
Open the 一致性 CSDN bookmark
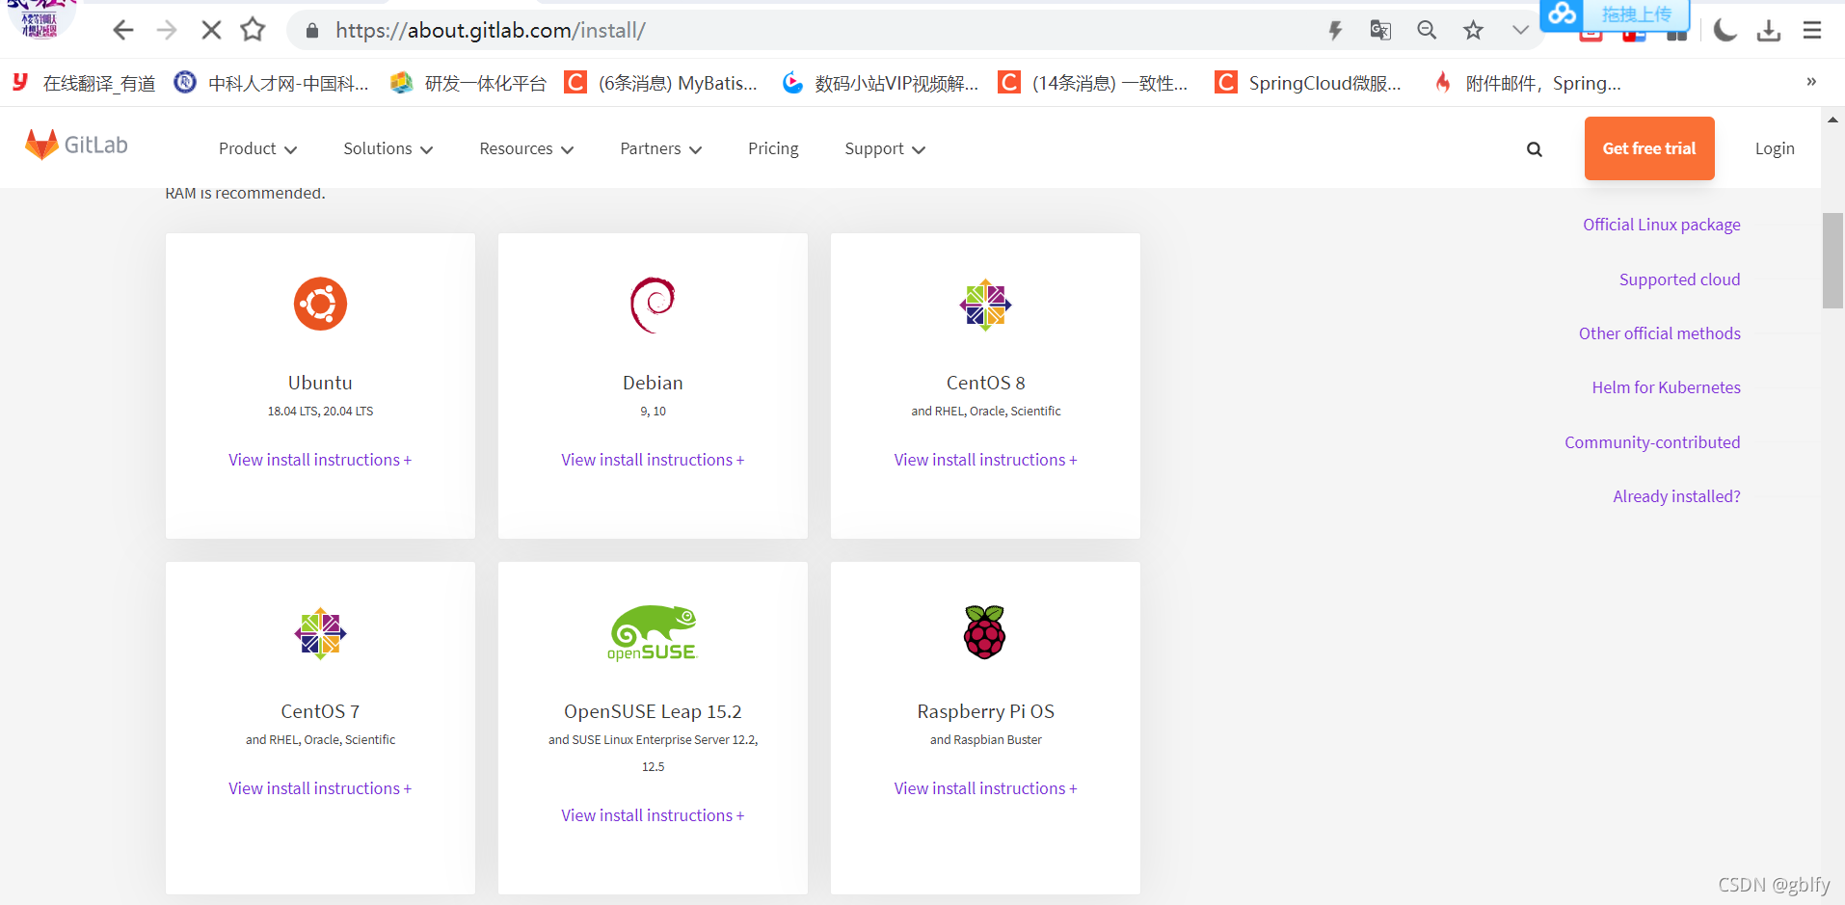tap(1093, 84)
